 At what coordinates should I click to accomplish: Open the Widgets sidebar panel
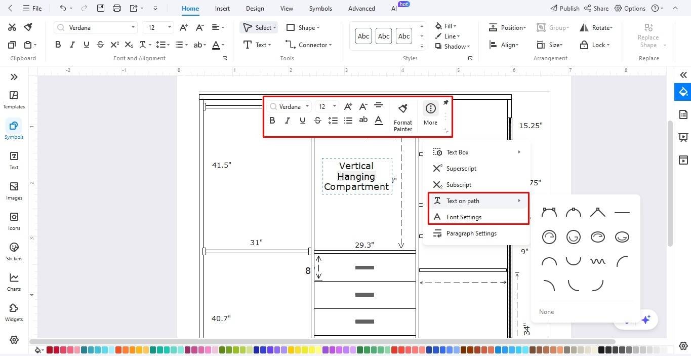tap(14, 312)
